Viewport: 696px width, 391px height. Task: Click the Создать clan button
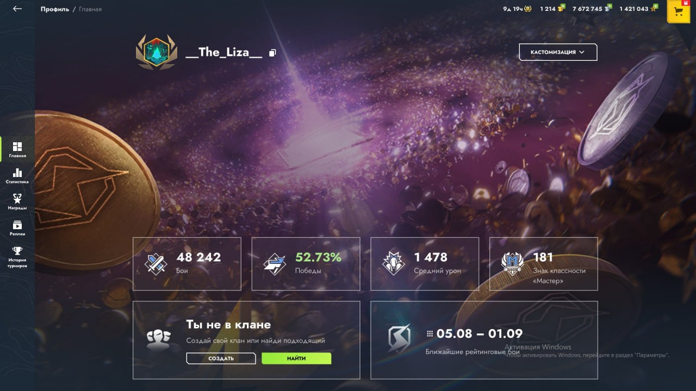tap(221, 358)
